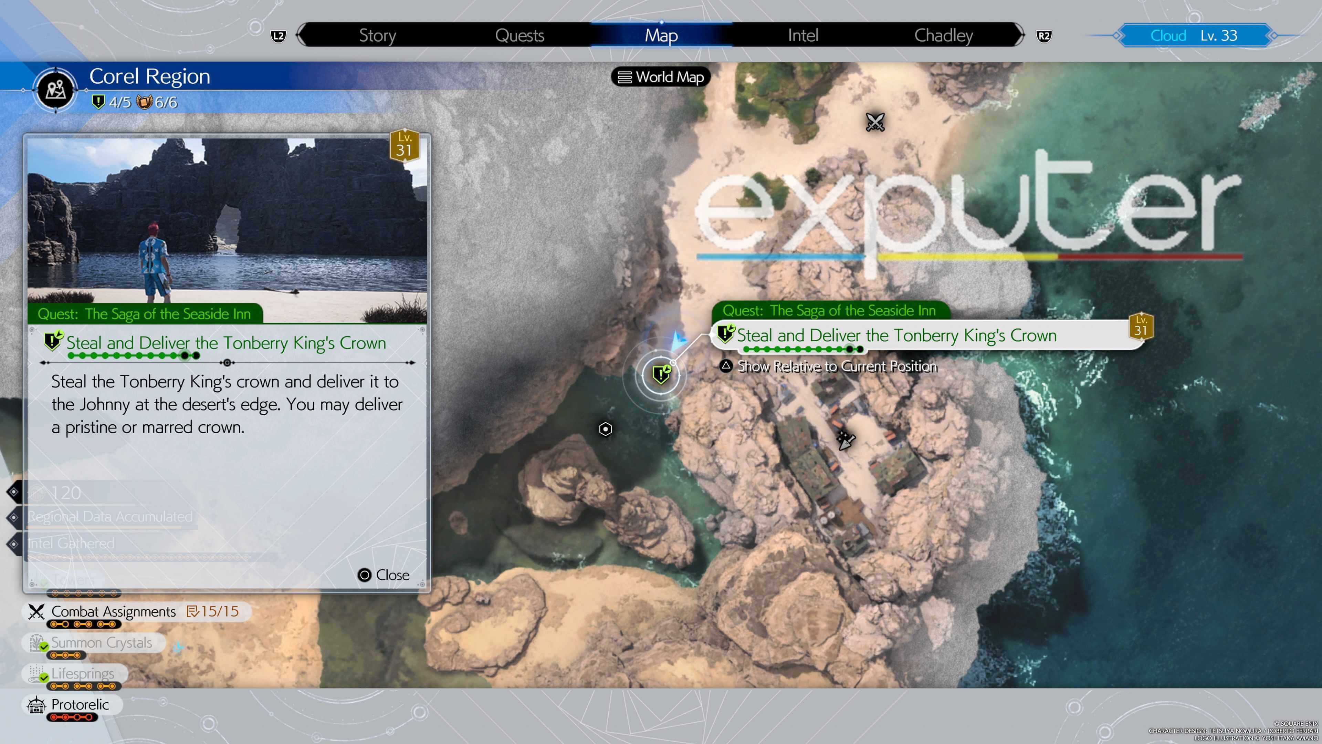
Task: Click the Lv. 31 badge on quest card
Action: coord(405,145)
